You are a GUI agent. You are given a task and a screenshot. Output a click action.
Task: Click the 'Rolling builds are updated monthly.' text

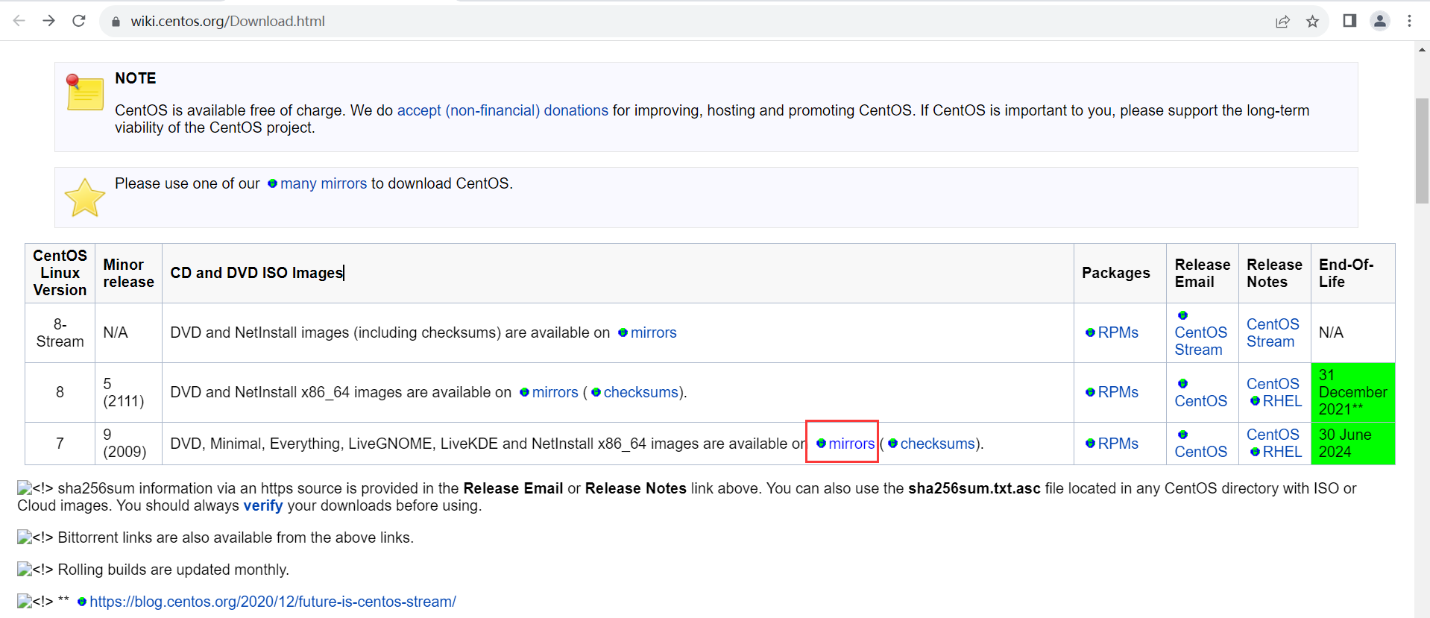click(x=174, y=570)
